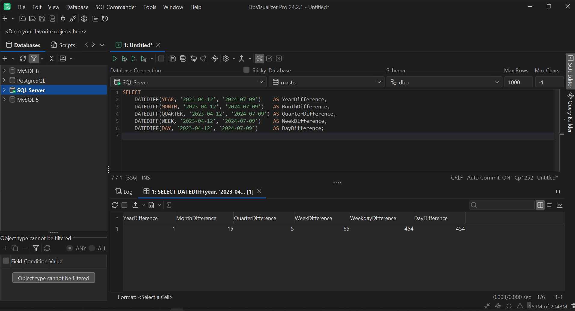Click the search field above the result grid
This screenshot has width=575, height=311.
pyautogui.click(x=502, y=205)
